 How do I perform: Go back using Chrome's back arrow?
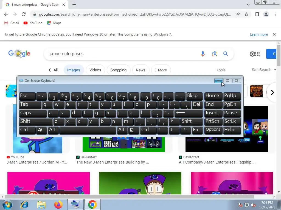coord(6,14)
